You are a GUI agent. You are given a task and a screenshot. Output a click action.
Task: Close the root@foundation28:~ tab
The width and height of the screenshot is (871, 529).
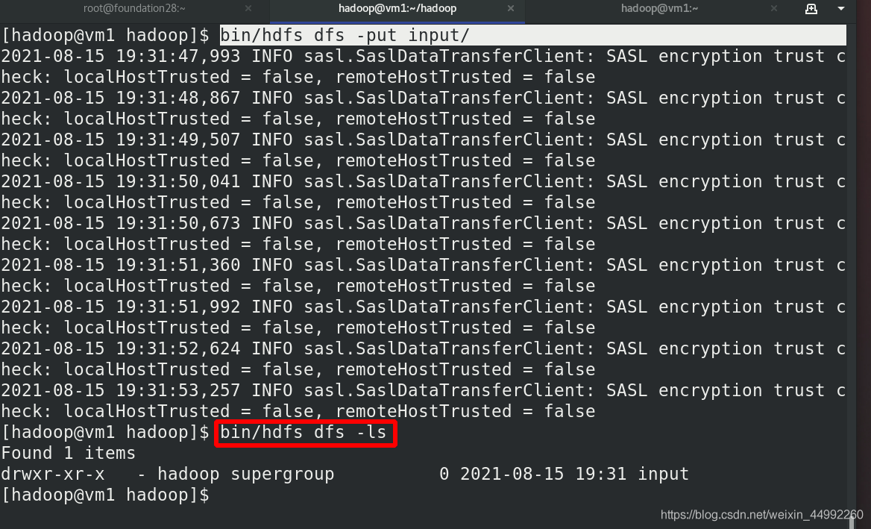248,8
